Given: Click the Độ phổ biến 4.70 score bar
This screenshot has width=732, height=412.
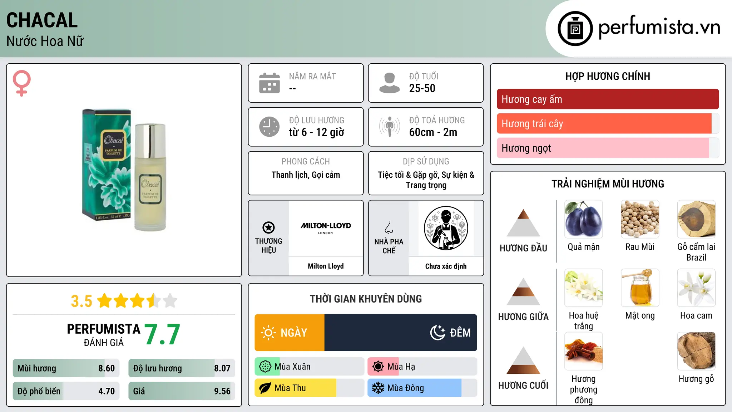Looking at the screenshot, I should coord(66,391).
